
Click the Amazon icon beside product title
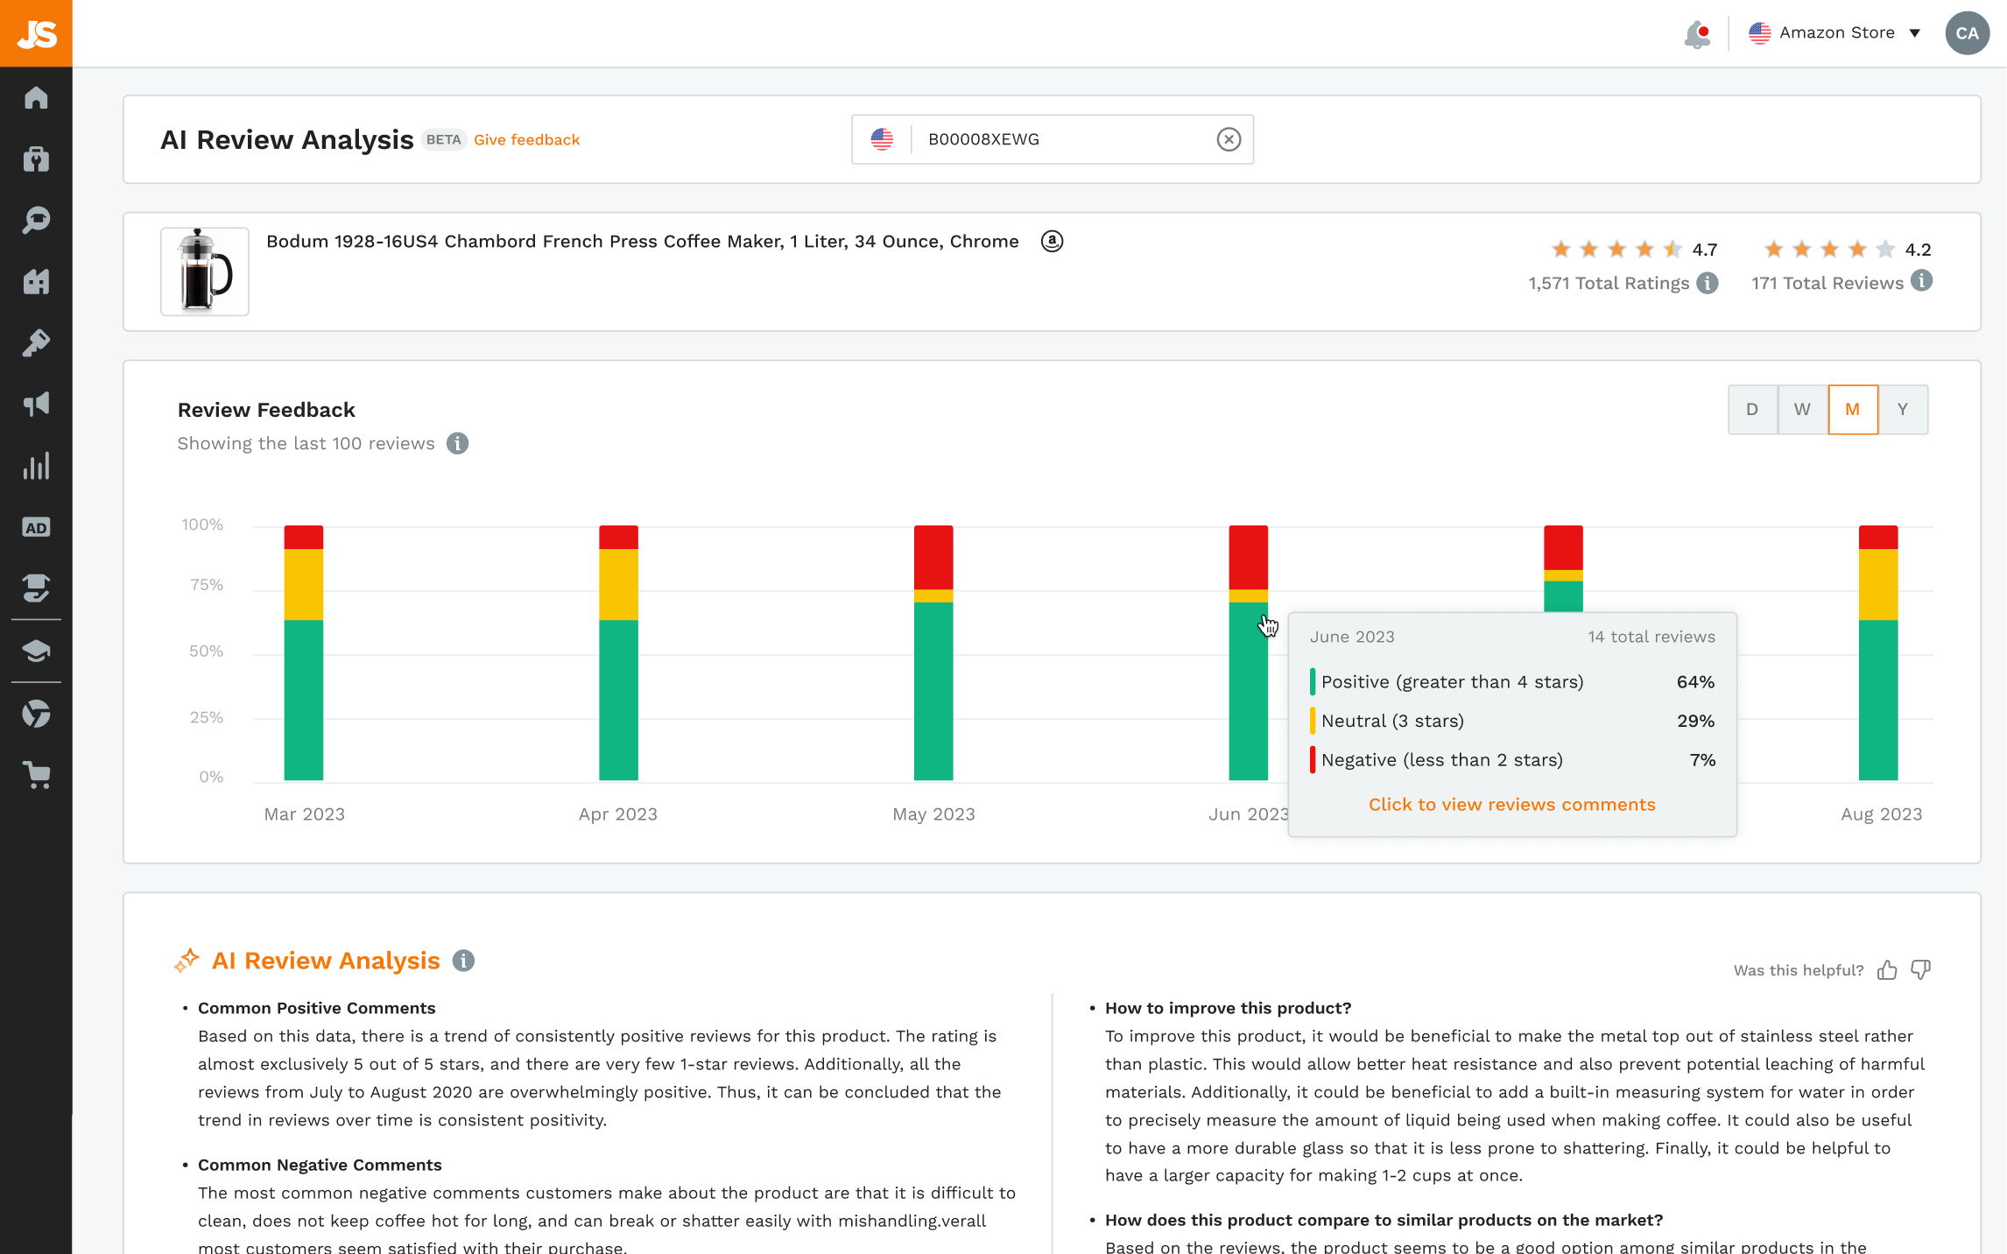1052,241
